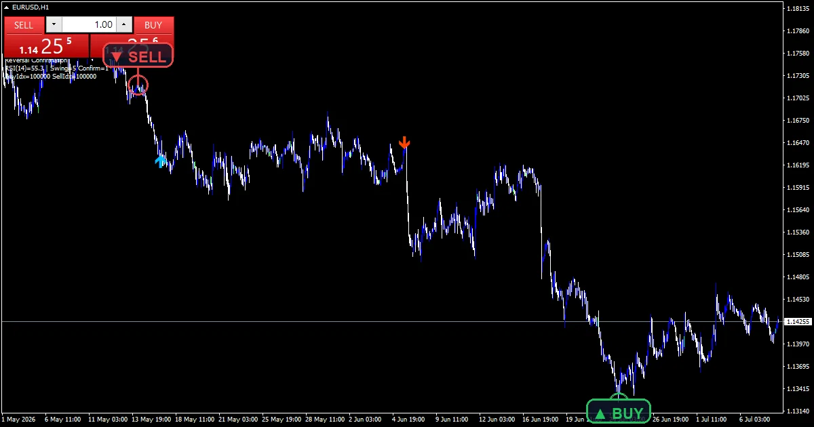Click the BuyIdx=100000 SellIdx indicator line
The height and width of the screenshot is (427, 814).
pos(50,77)
